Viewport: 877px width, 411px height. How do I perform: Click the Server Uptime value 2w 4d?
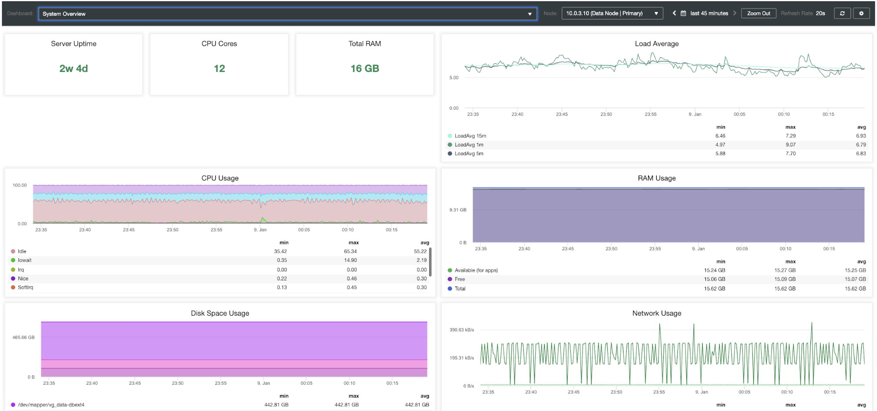coord(74,68)
